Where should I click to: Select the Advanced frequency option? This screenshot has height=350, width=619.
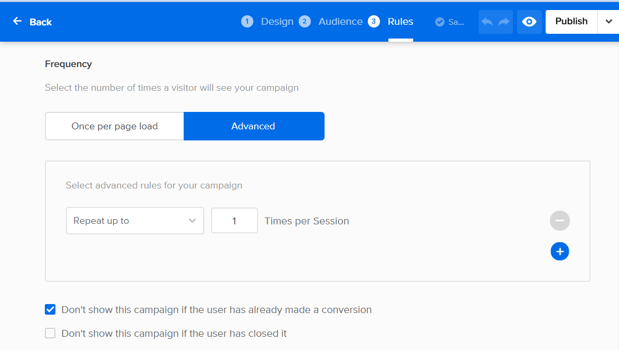click(x=253, y=126)
